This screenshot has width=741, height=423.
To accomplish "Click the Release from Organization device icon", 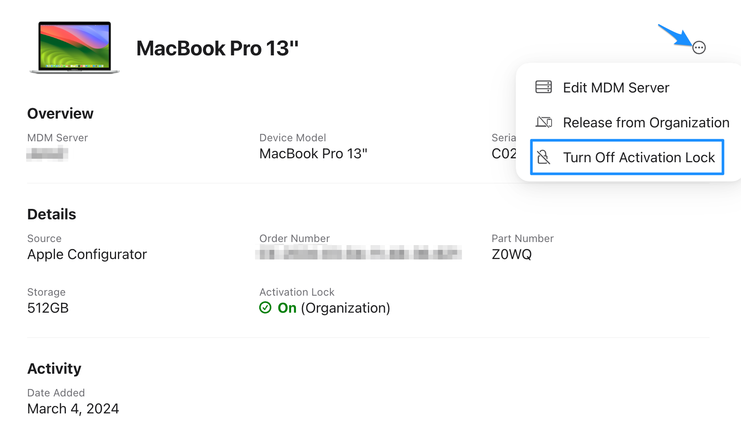I will [544, 122].
